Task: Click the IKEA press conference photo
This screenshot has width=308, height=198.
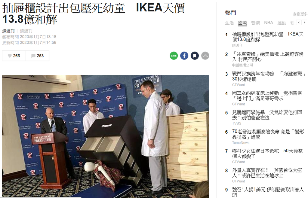Action: 106,136
